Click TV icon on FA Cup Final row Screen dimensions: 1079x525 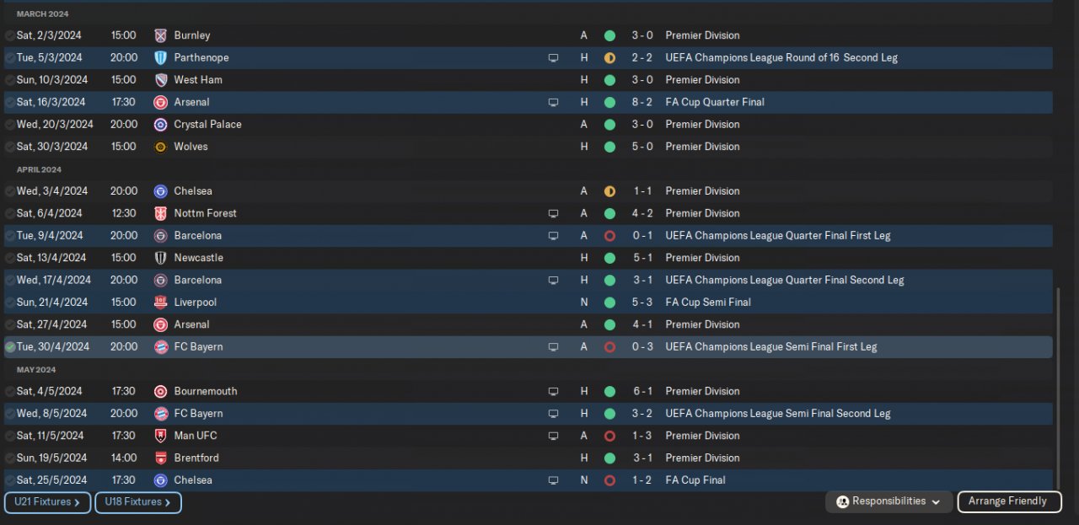tap(553, 480)
